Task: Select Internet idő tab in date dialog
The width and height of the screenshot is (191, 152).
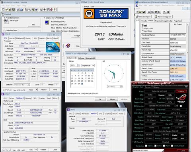Action: [x=90, y=58]
